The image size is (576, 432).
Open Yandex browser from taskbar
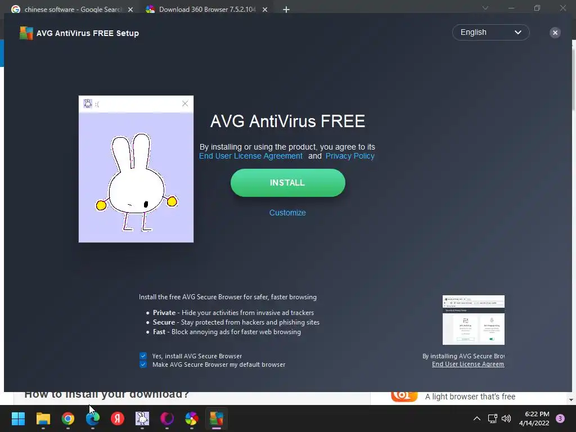pos(118,418)
